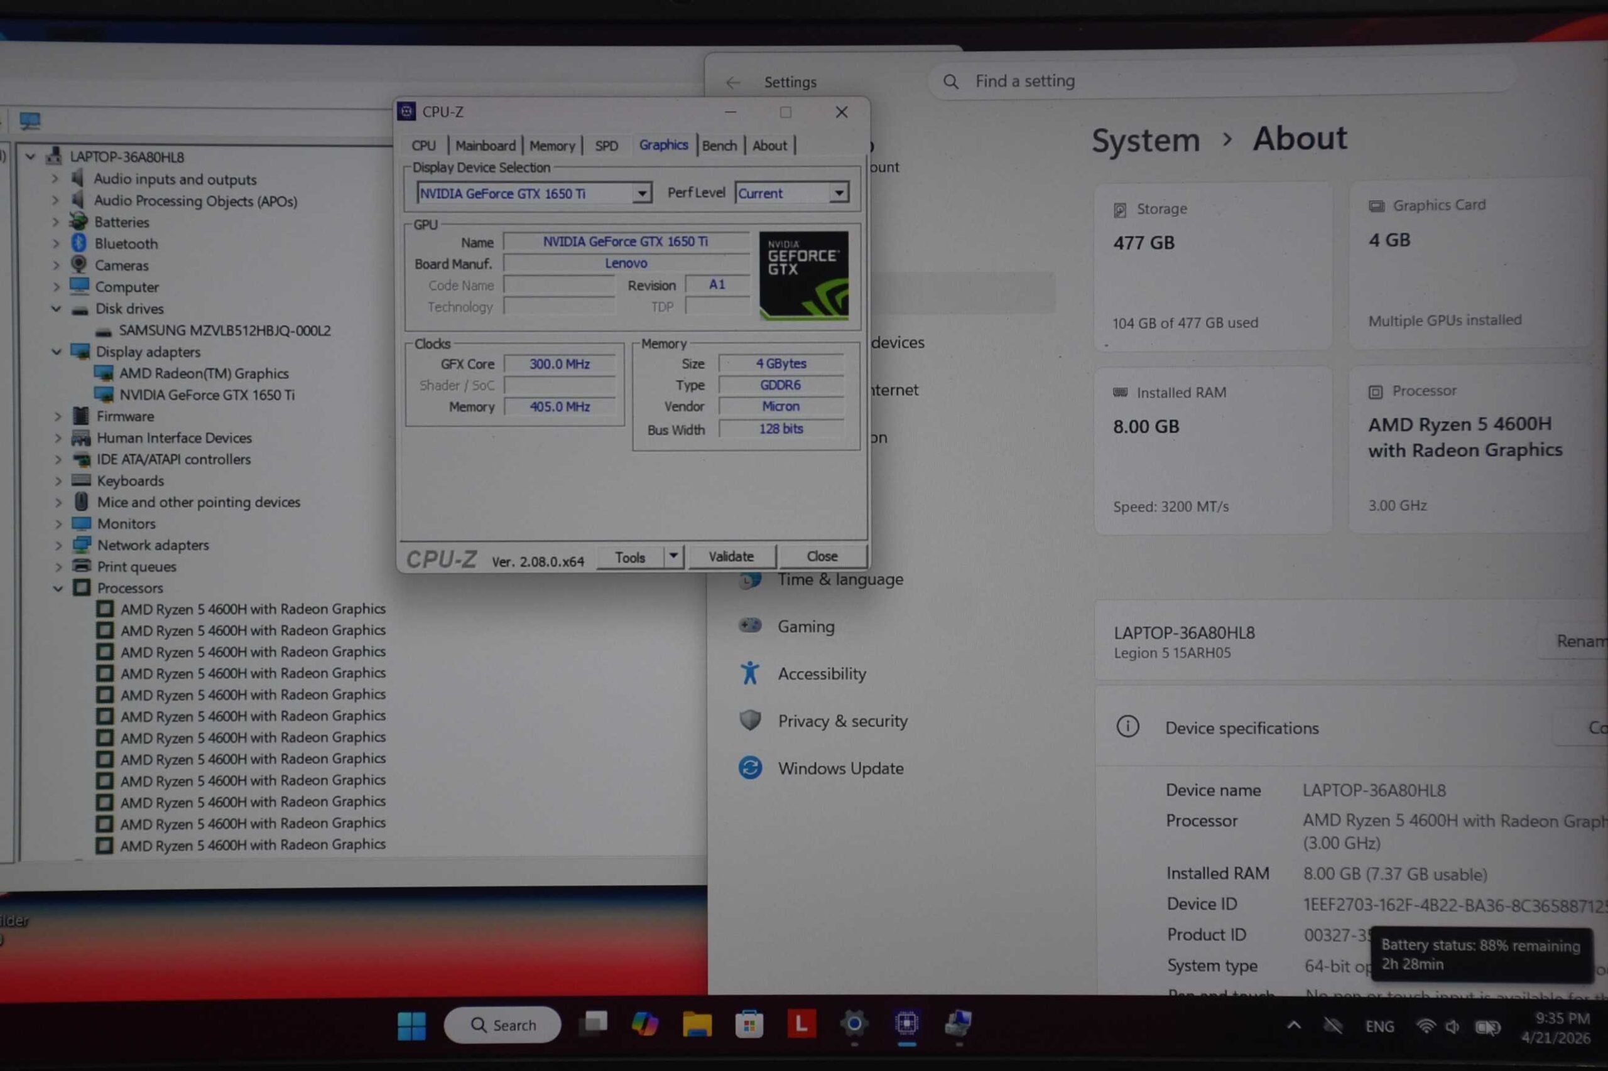Screen dimensions: 1608x1071
Task: Switch to the Bench tab in CPU-Z
Action: coord(719,146)
